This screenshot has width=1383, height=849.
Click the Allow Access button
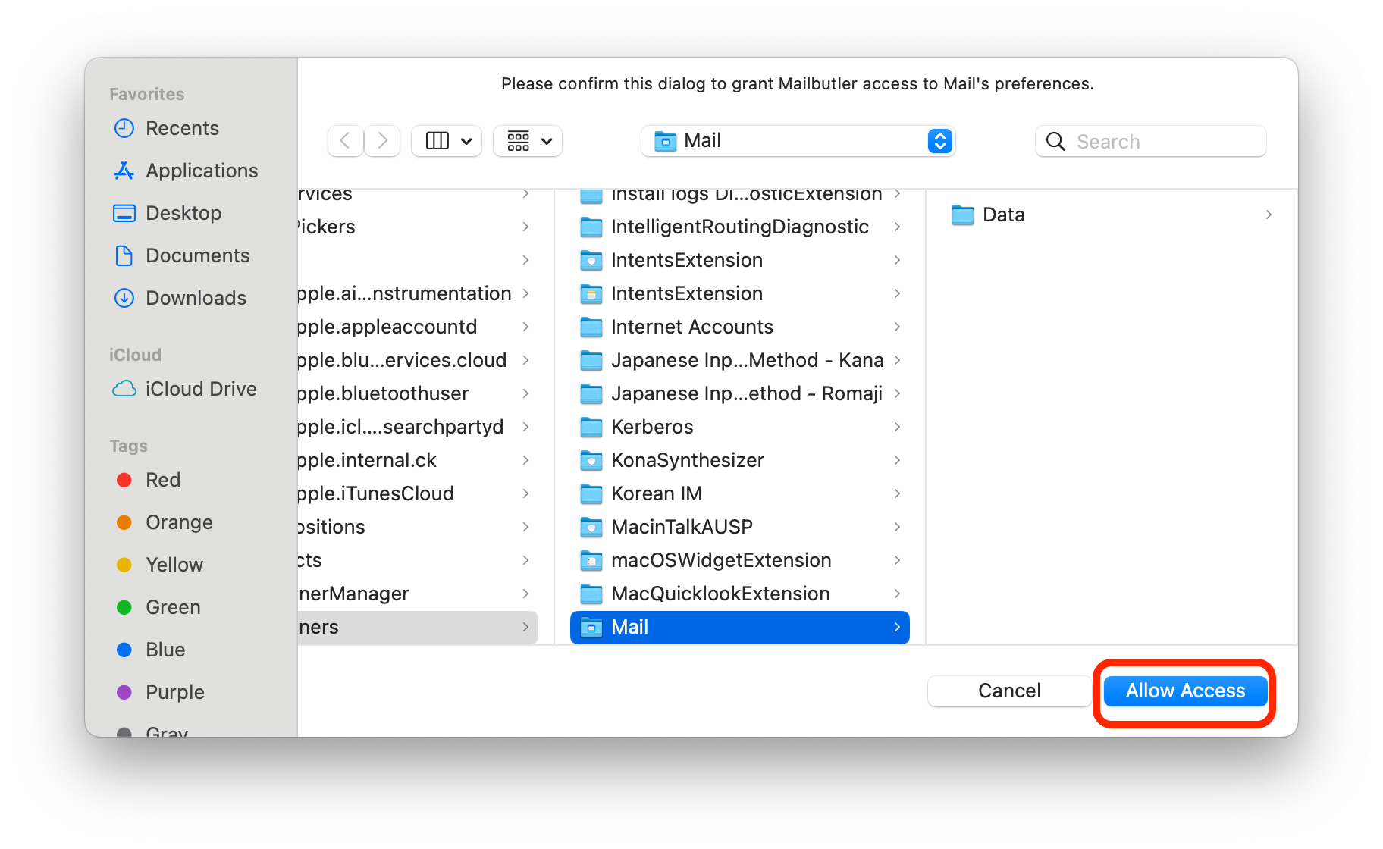pyautogui.click(x=1185, y=691)
